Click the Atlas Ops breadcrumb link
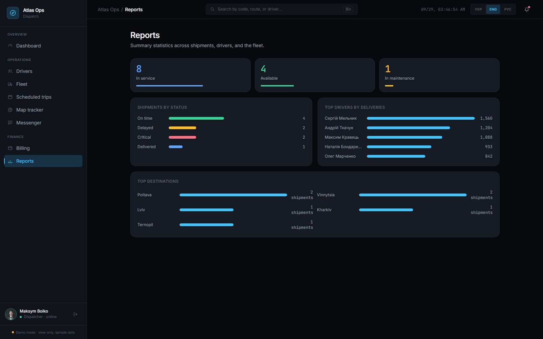This screenshot has width=543, height=339. [x=108, y=9]
